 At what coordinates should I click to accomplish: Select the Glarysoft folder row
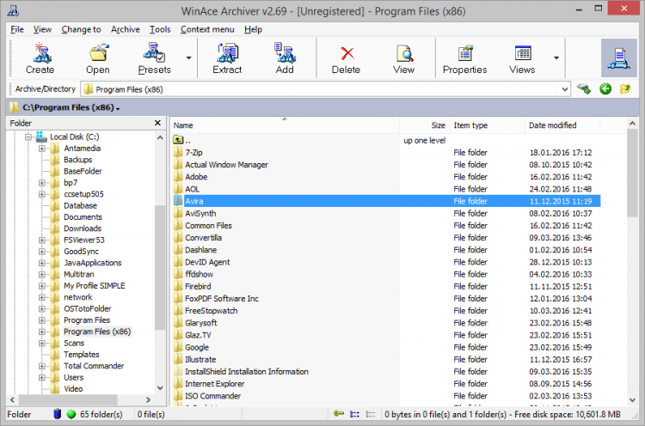(x=386, y=323)
